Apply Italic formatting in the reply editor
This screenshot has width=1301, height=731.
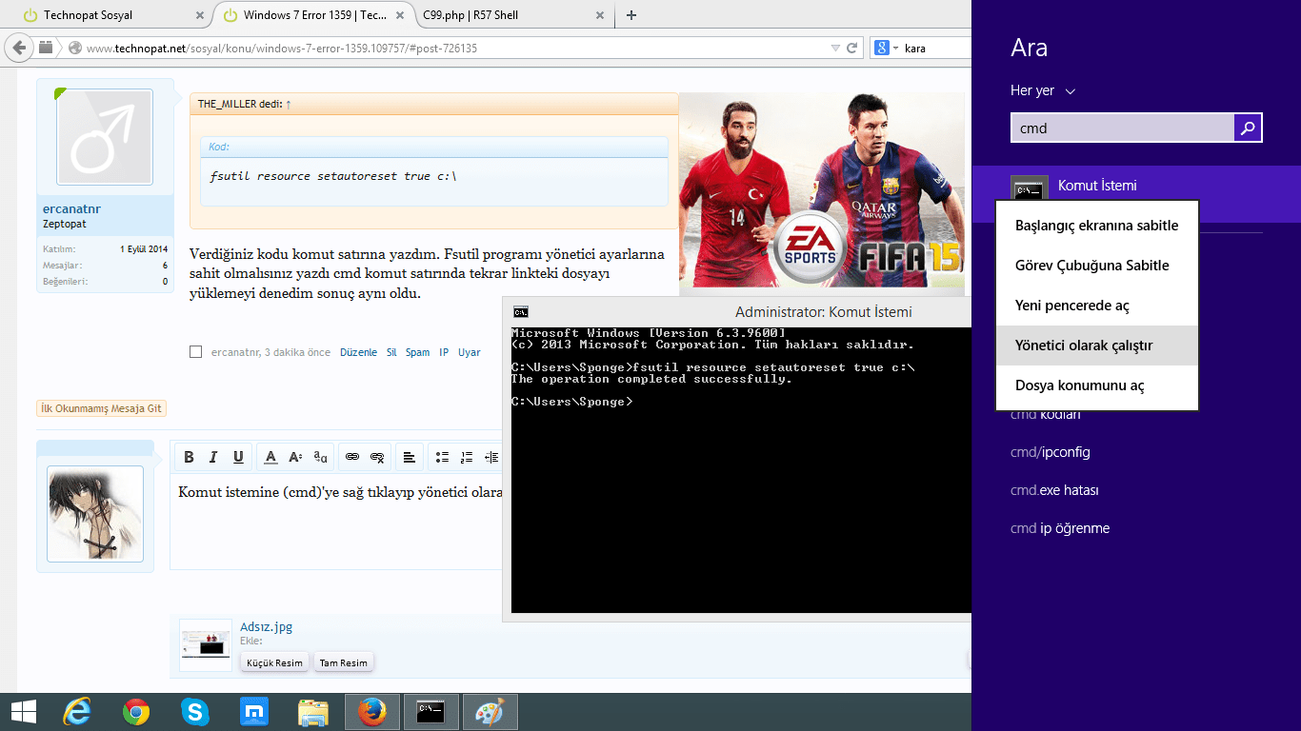[x=213, y=457]
